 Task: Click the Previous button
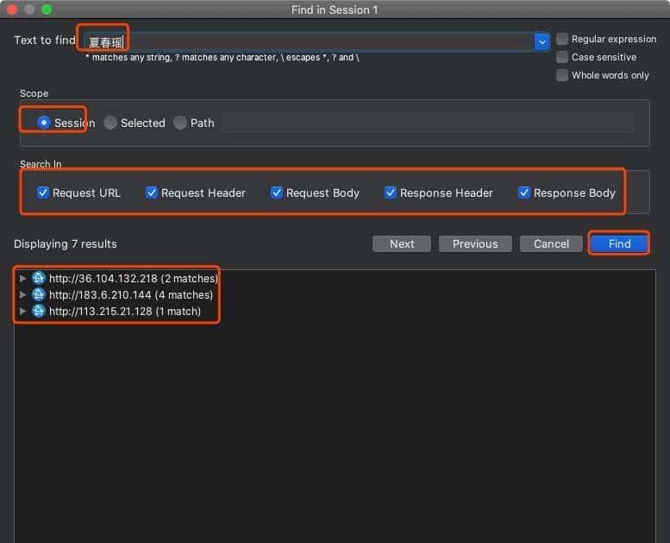coord(475,243)
